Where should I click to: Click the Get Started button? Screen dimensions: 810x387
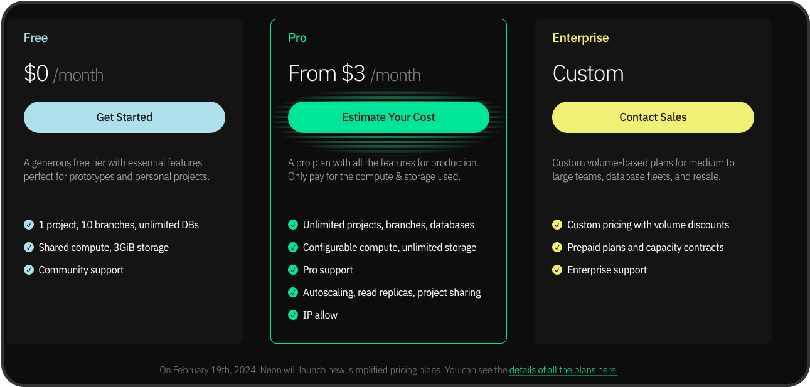point(124,117)
